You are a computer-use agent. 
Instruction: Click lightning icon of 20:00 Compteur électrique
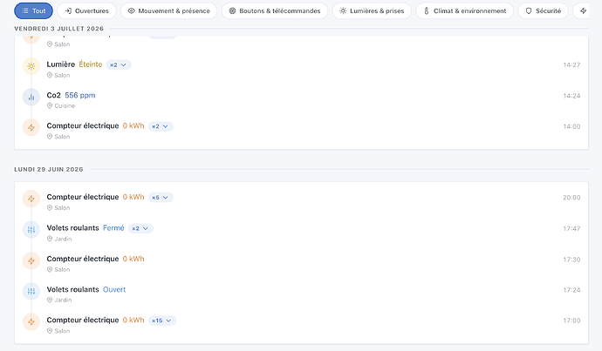click(31, 199)
